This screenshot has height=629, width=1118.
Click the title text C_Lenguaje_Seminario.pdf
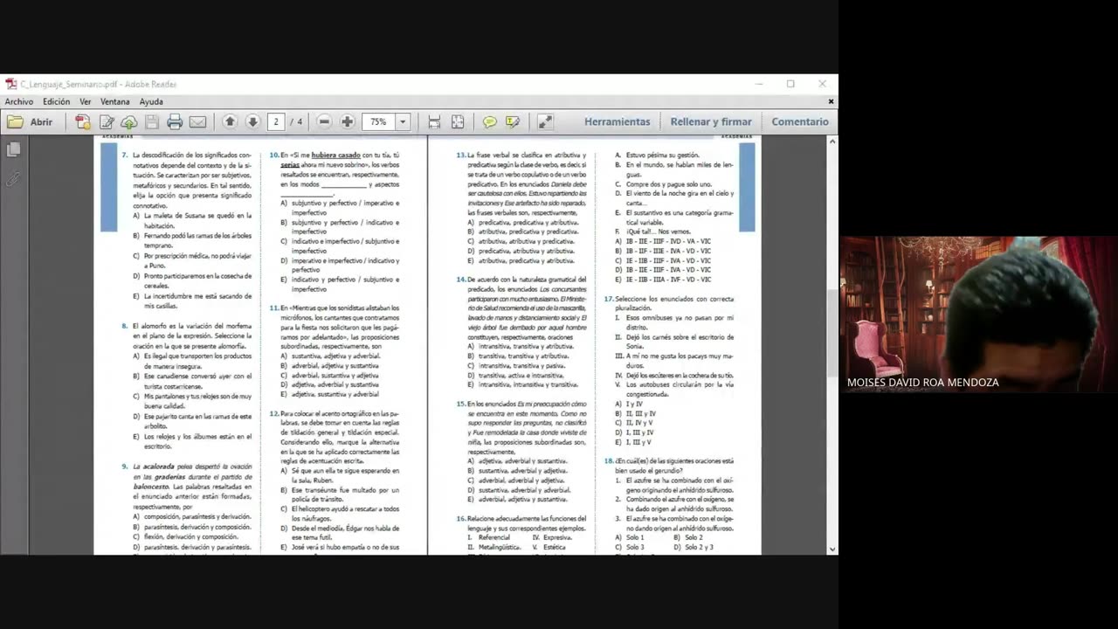pyautogui.click(x=68, y=85)
